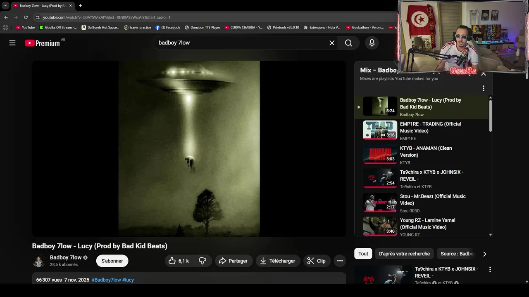529x297 pixels.
Task: Open the Chrome apps grid icon
Action: (x=5, y=28)
